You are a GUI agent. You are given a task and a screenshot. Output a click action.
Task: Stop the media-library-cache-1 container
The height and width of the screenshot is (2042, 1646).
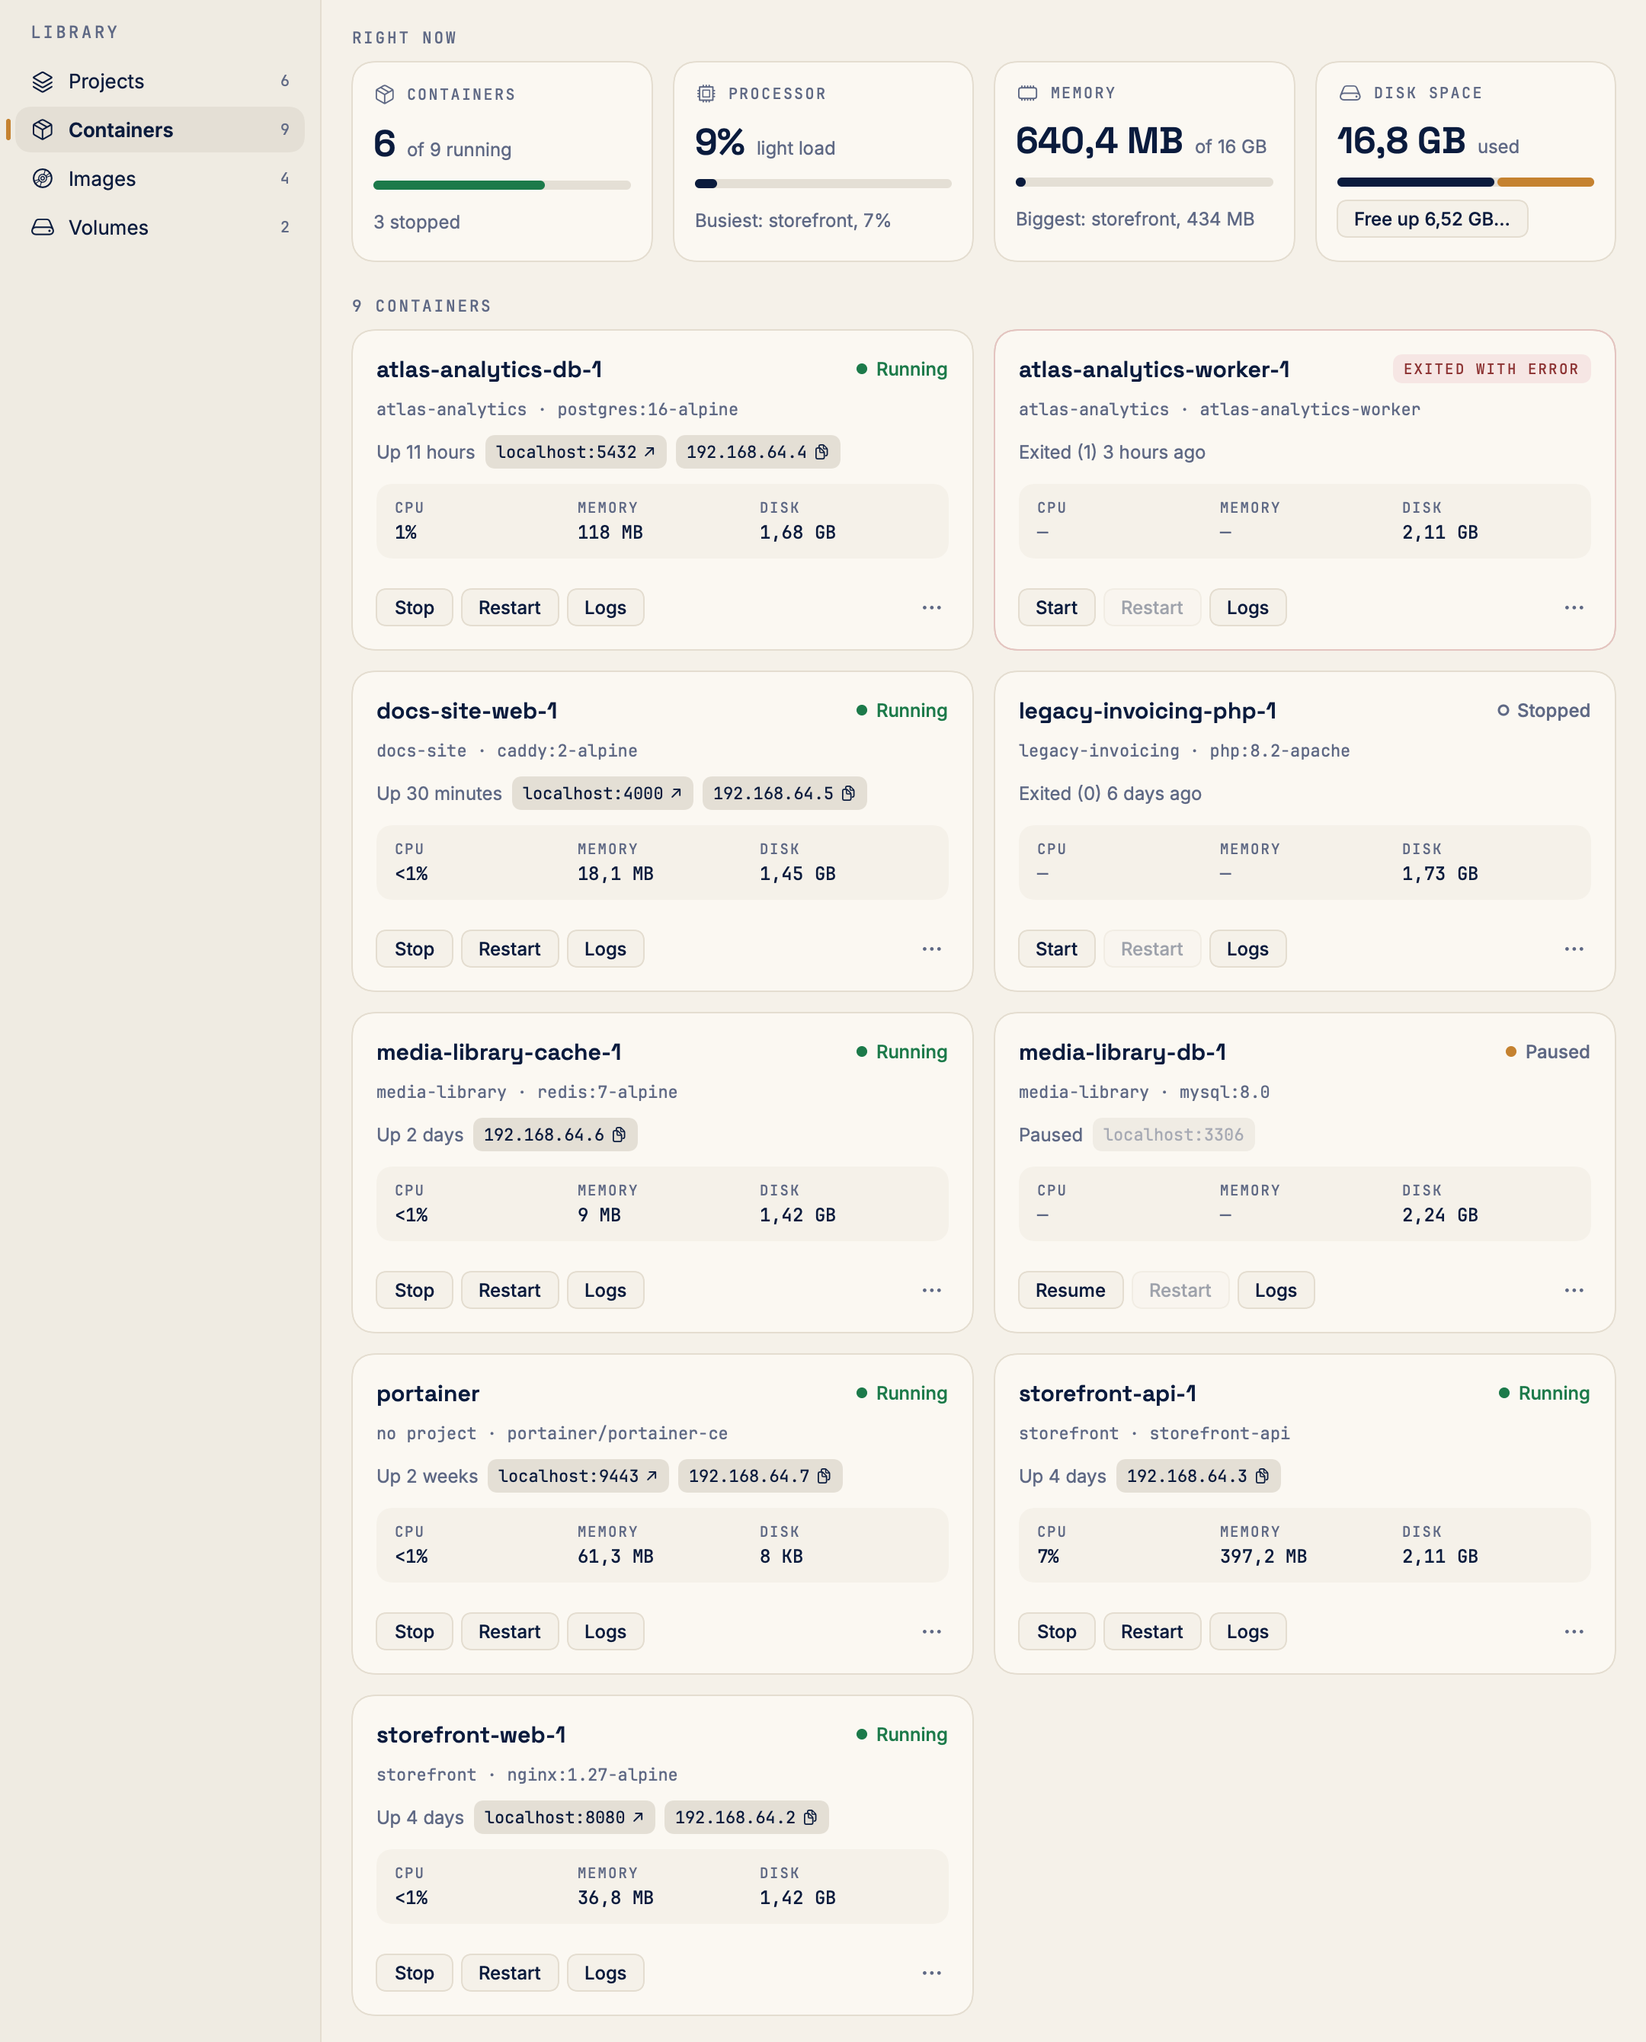415,1290
